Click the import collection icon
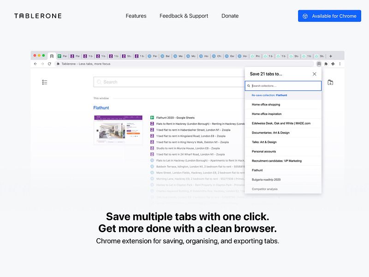Image resolution: width=369 pixels, height=277 pixels. tap(330, 82)
